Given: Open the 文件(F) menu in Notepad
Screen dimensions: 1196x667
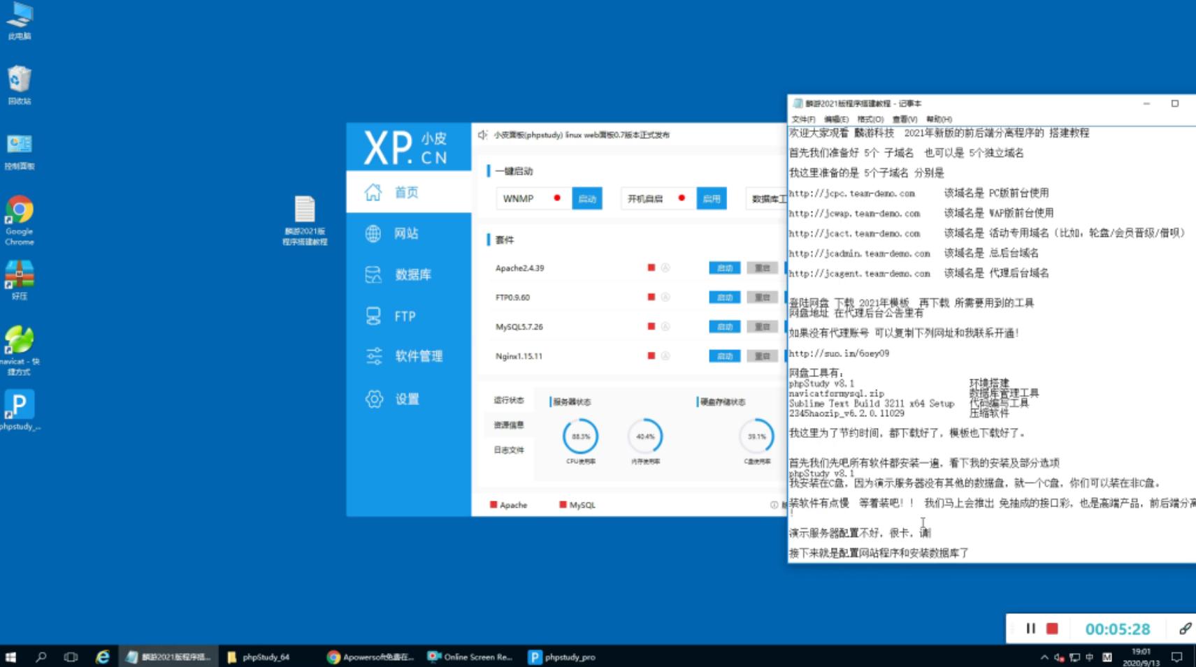Looking at the screenshot, I should pyautogui.click(x=802, y=119).
